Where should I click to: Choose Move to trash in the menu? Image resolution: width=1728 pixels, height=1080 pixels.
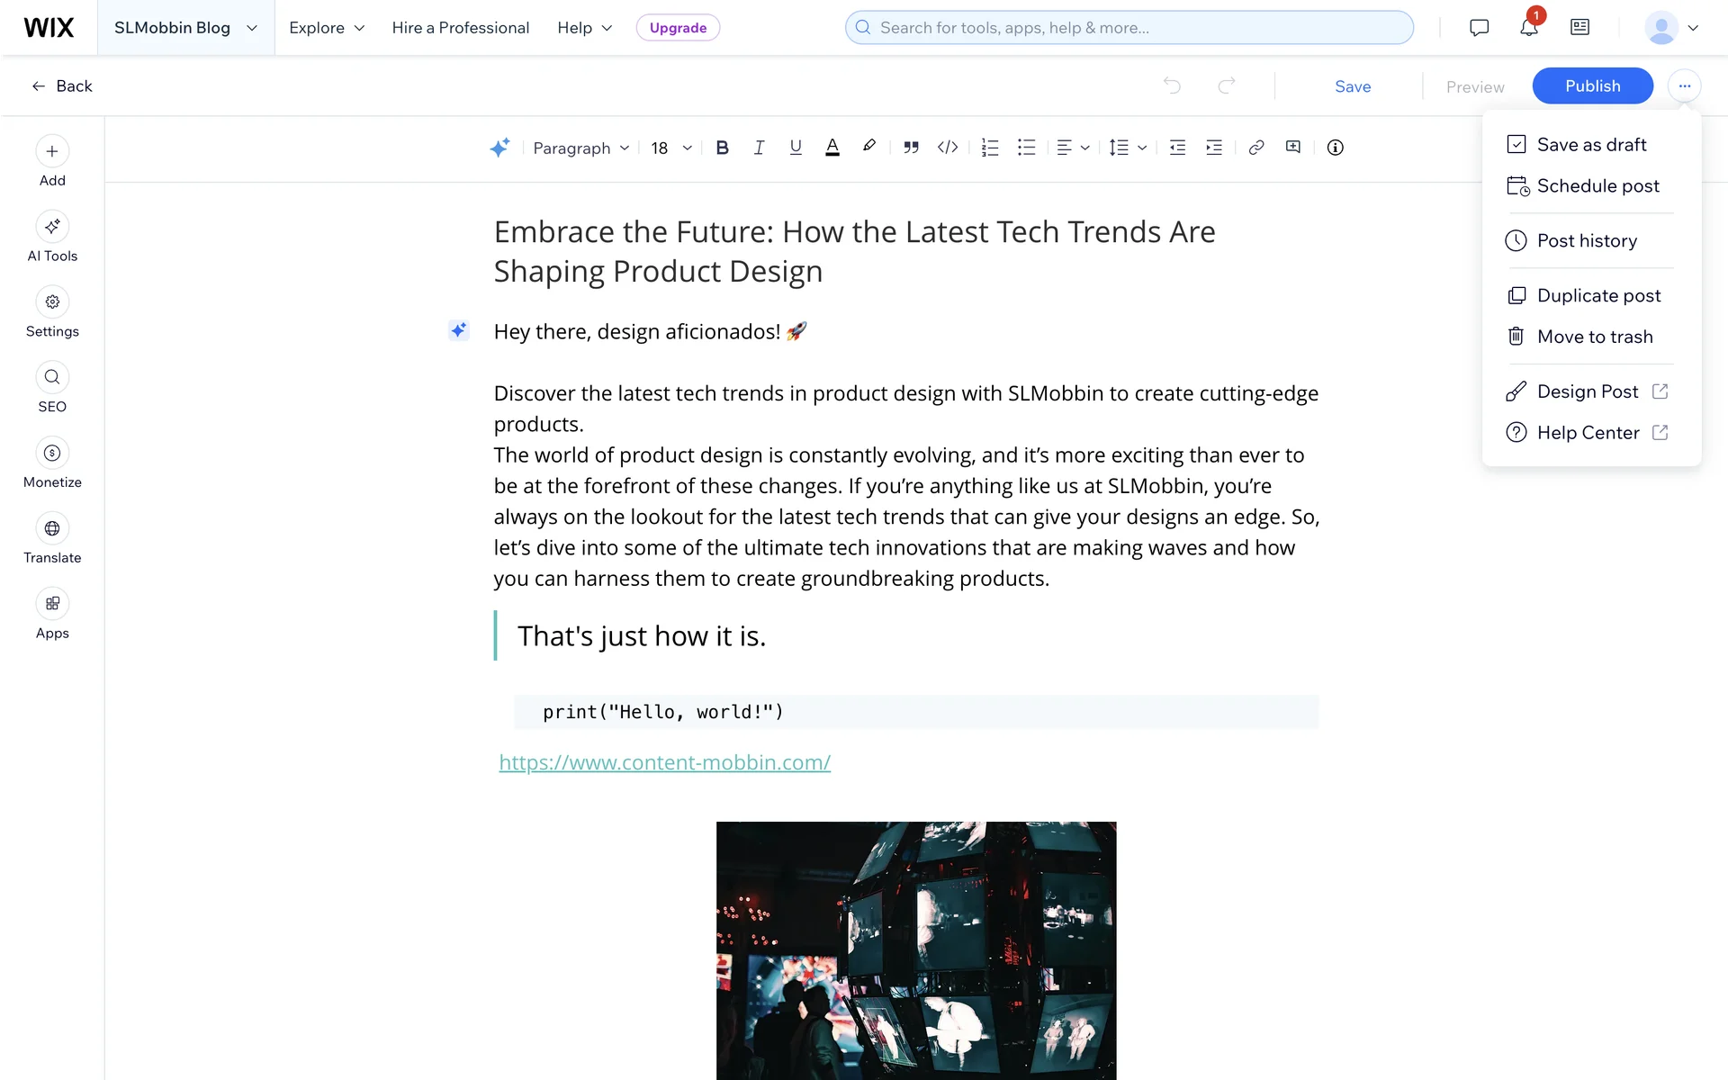tap(1594, 337)
